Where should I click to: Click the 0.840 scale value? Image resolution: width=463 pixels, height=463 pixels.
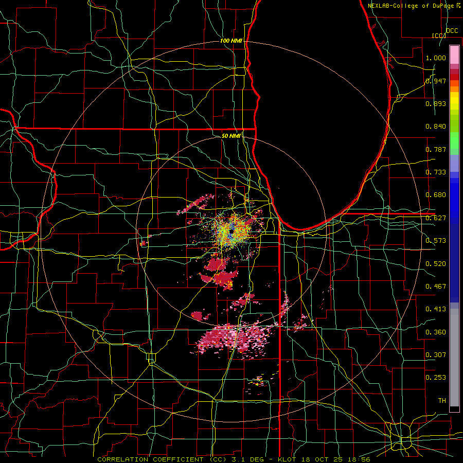(436, 127)
